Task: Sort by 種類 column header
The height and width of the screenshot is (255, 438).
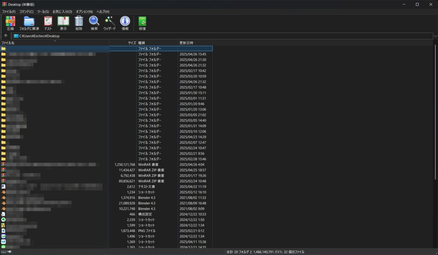Action: pyautogui.click(x=157, y=43)
